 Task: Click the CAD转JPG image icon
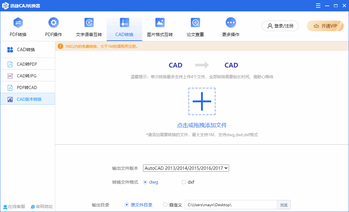pos(10,76)
